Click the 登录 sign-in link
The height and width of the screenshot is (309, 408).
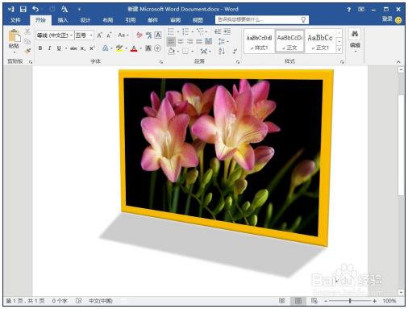pyautogui.click(x=387, y=19)
